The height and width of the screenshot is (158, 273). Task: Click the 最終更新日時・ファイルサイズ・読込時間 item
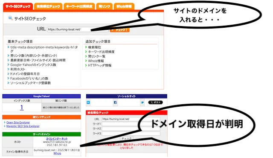(x=38, y=60)
